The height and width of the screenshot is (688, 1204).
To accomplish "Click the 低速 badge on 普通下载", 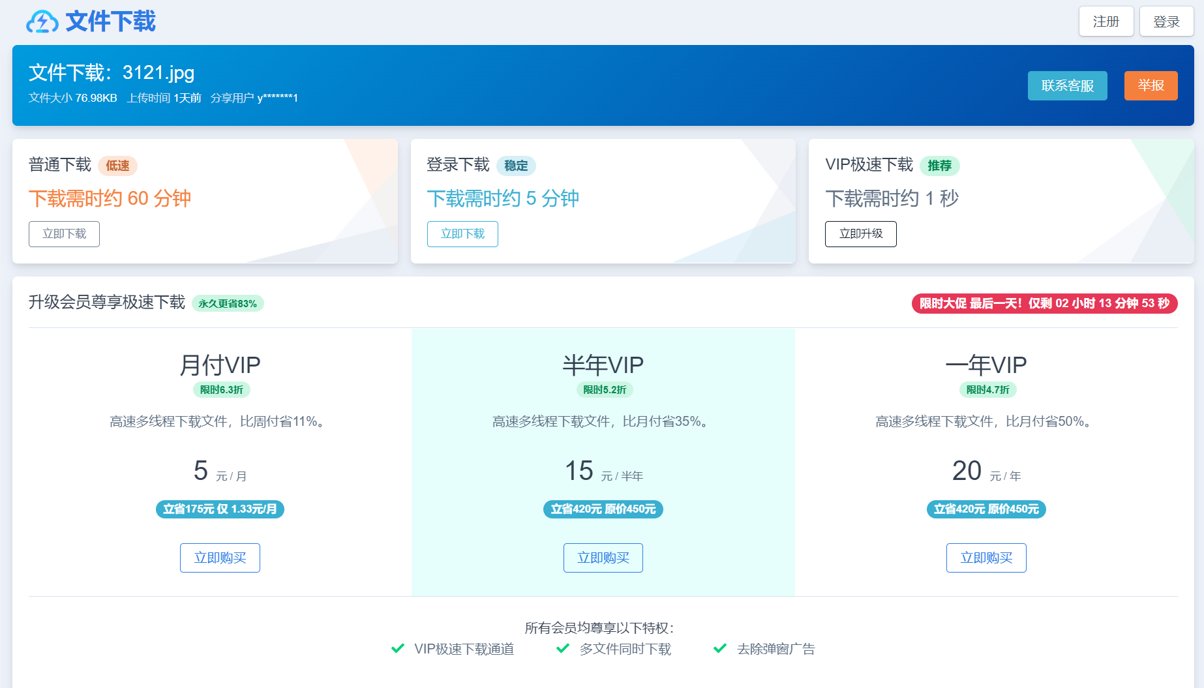I will [x=117, y=166].
